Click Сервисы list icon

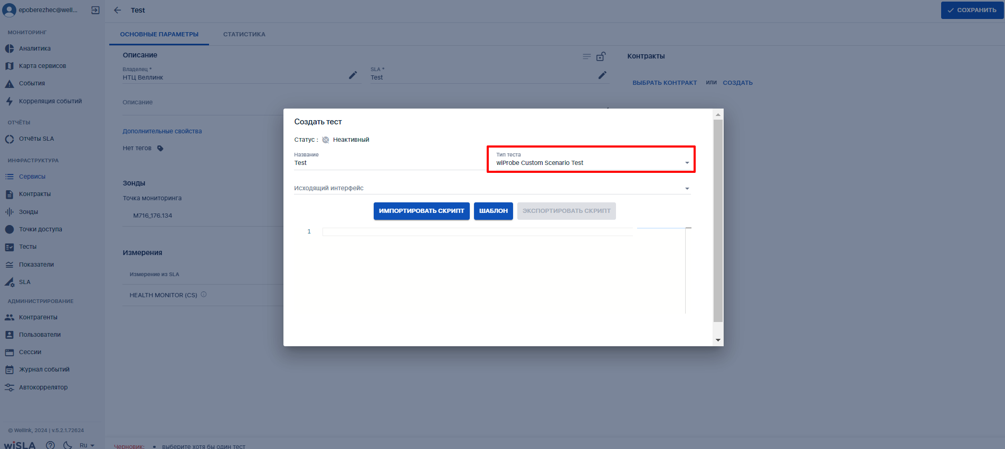click(x=9, y=177)
